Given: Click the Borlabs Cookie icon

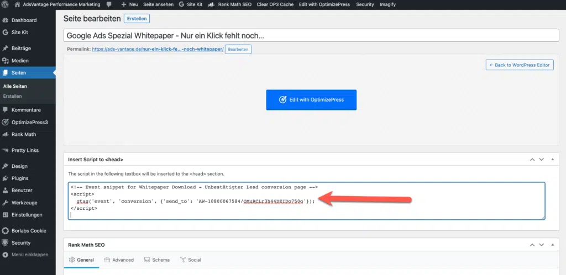Looking at the screenshot, I should (x=5, y=231).
